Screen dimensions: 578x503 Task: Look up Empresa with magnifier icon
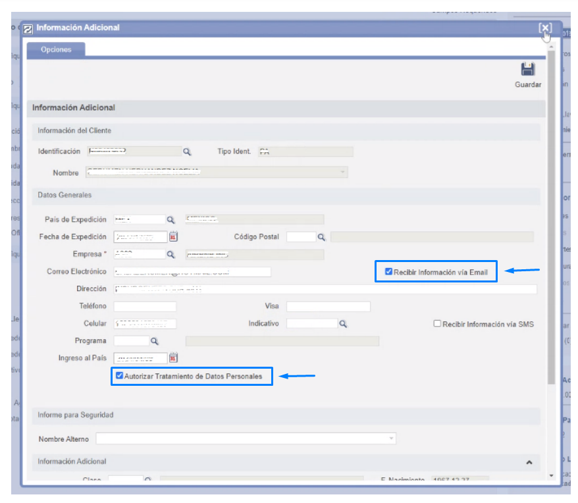(x=171, y=254)
